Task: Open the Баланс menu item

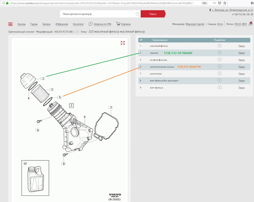Action: (x=47, y=24)
